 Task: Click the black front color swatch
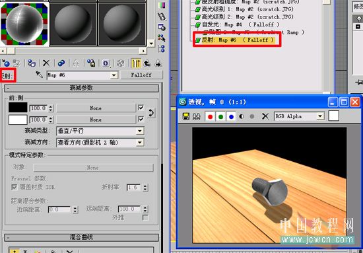coord(18,108)
